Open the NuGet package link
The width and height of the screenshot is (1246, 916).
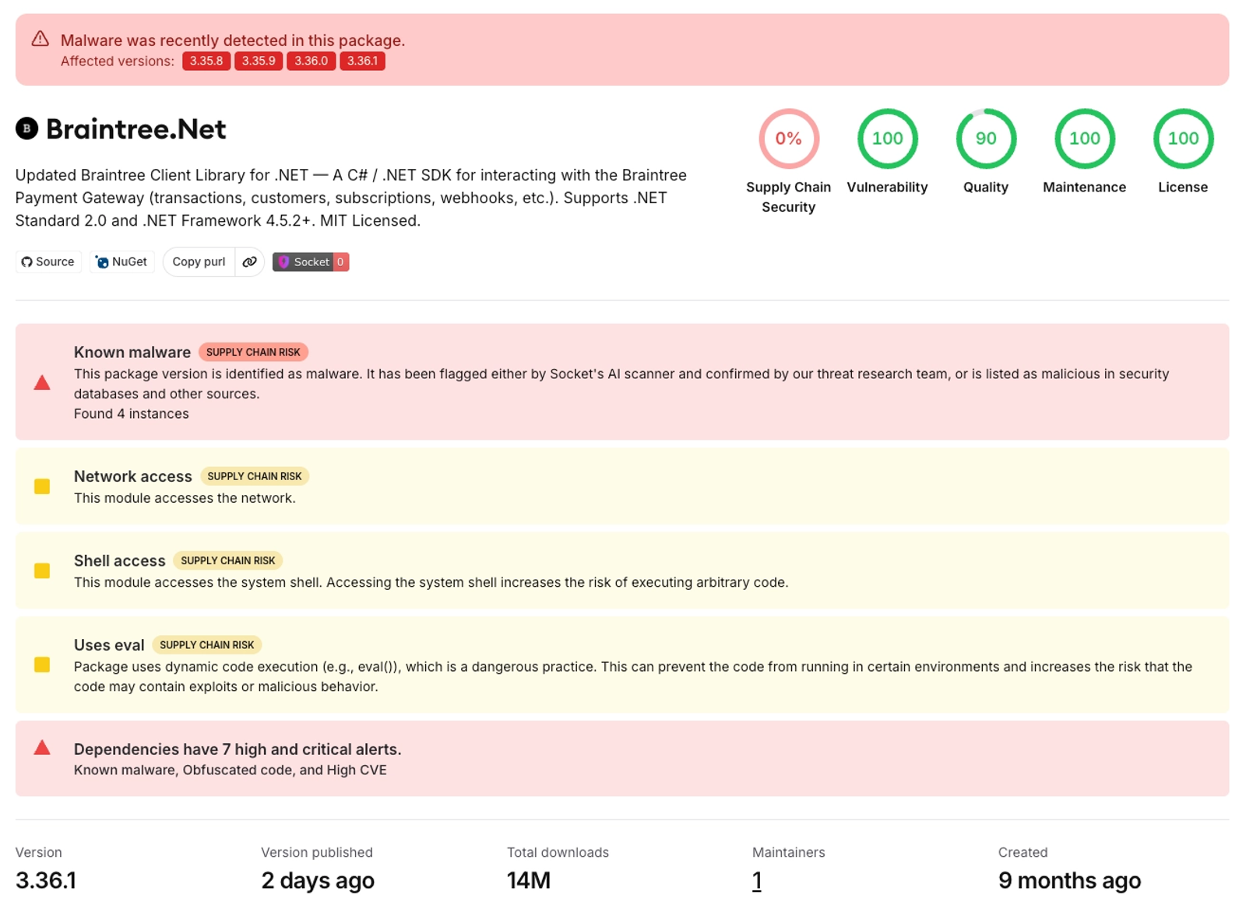(121, 261)
